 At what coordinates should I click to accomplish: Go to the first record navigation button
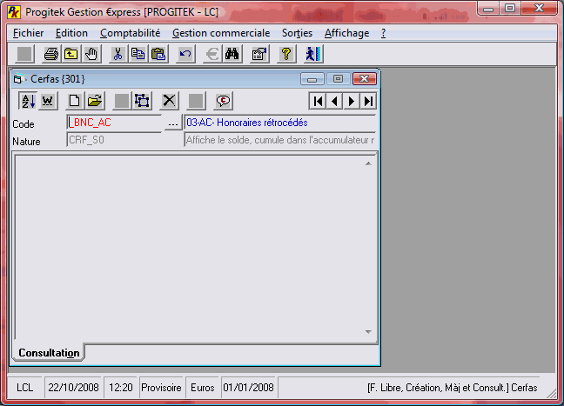[x=319, y=101]
